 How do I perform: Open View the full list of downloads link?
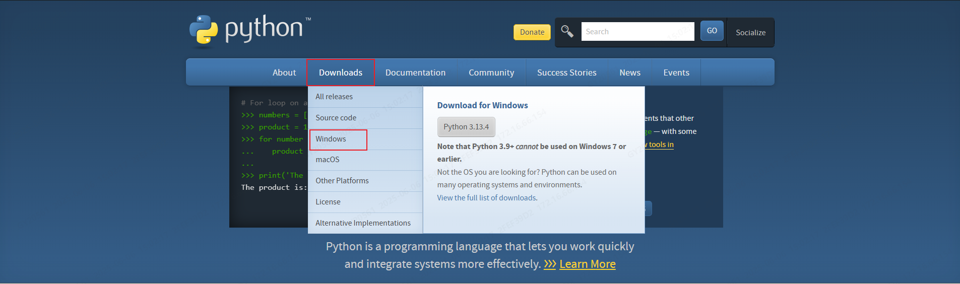click(487, 198)
